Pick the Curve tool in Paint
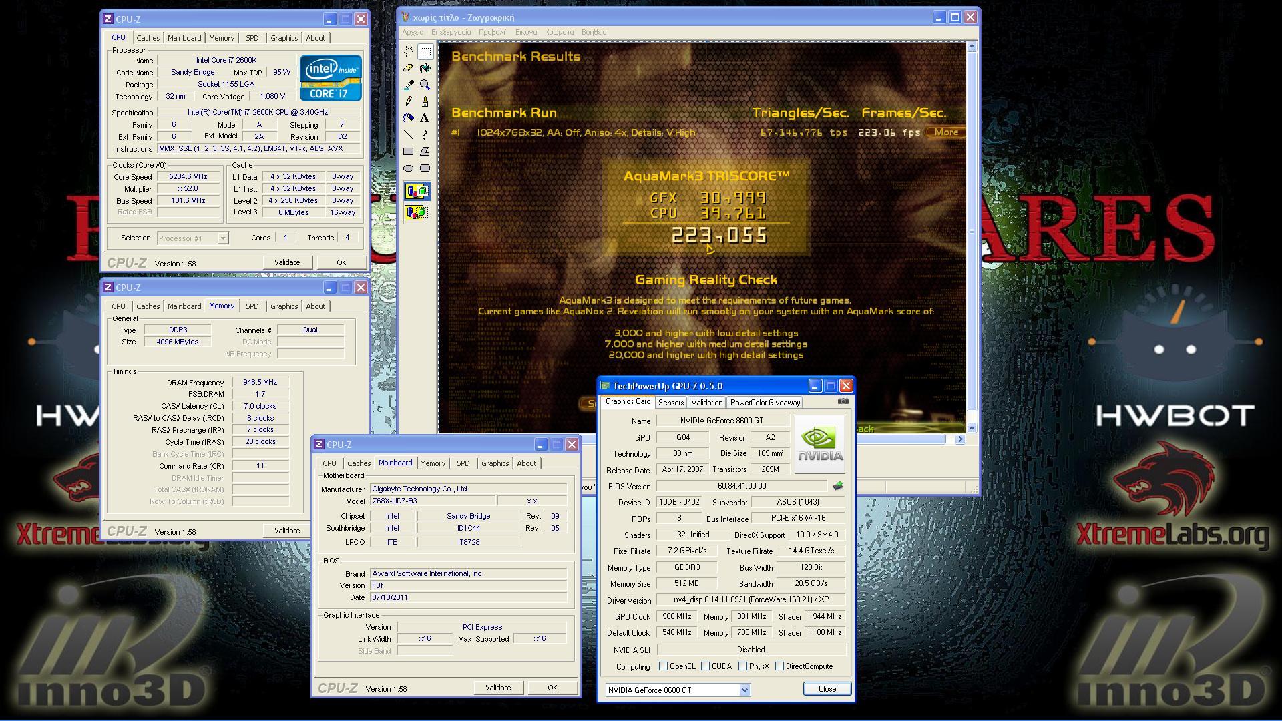The image size is (1282, 721). [x=425, y=135]
